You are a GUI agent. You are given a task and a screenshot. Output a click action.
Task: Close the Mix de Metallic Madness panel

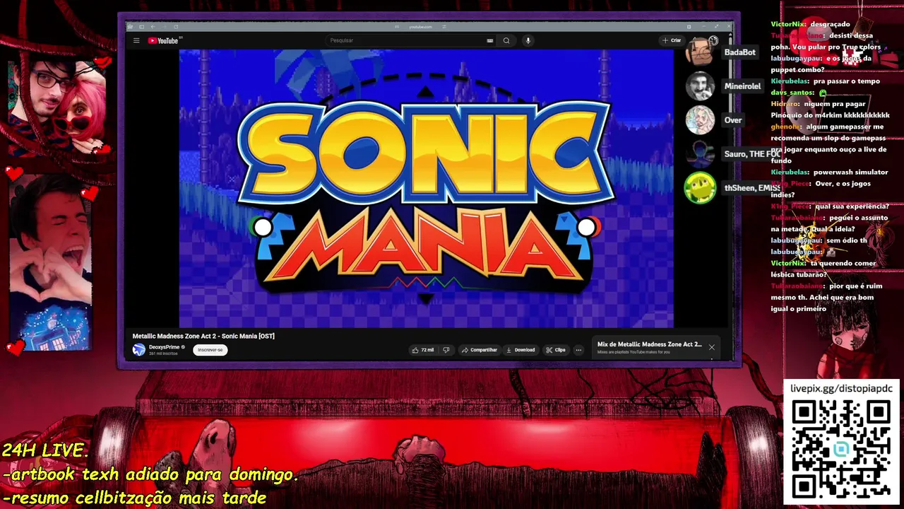(711, 347)
